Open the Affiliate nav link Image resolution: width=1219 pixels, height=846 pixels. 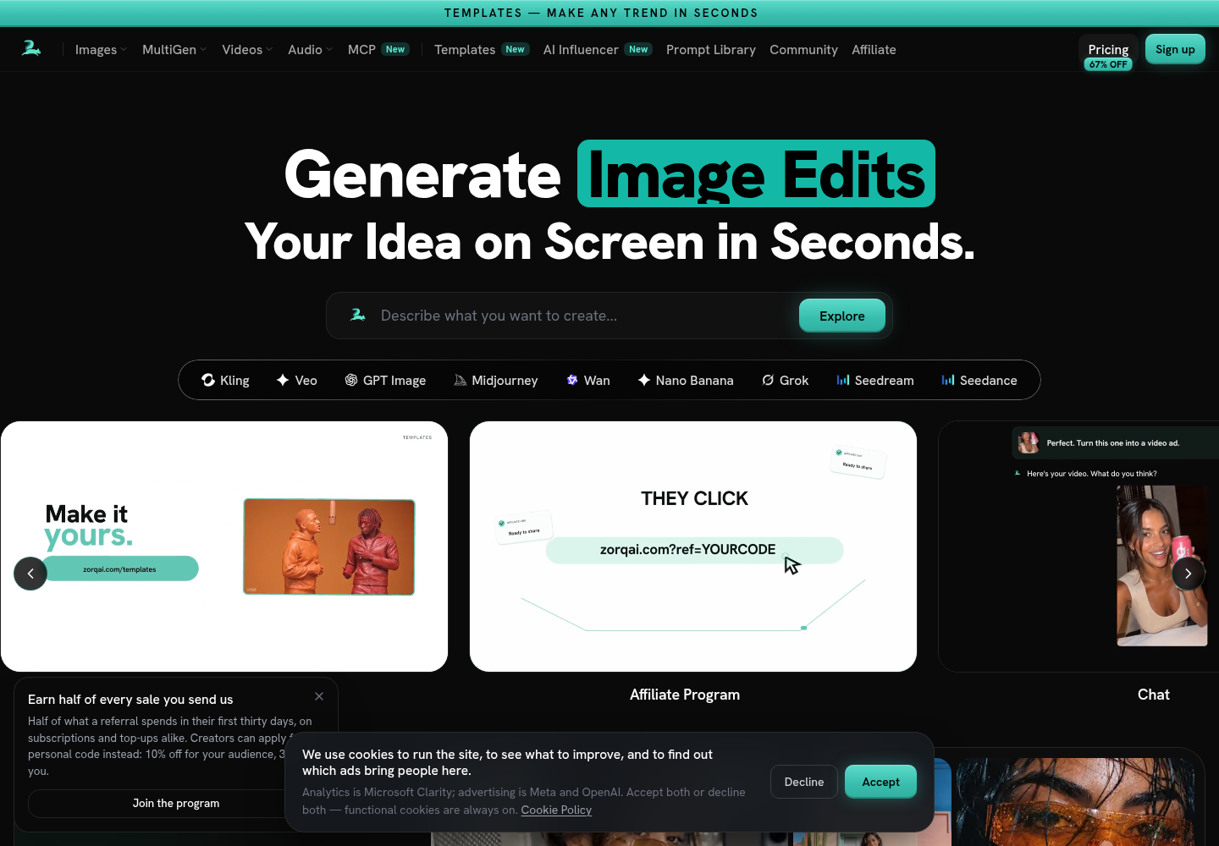coord(874,50)
